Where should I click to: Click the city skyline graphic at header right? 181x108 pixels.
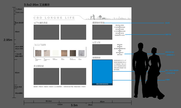[x=108, y=17]
